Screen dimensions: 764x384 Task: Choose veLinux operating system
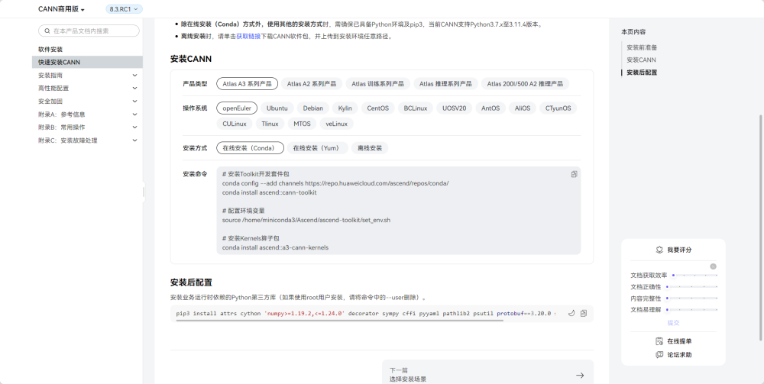(337, 124)
